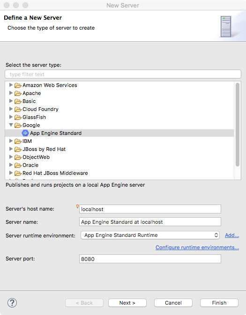Select the Apache label in the tree
This screenshot has width=246, height=315.
click(31, 93)
